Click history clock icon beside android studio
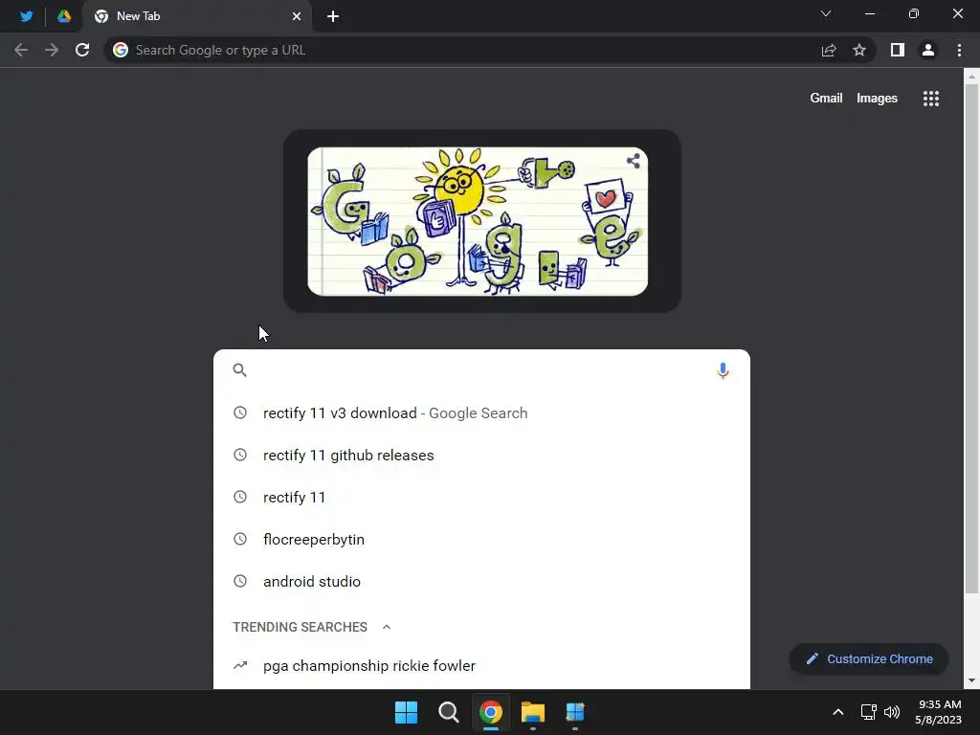980x735 pixels. (x=240, y=581)
